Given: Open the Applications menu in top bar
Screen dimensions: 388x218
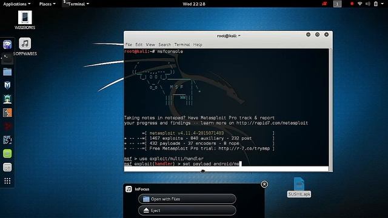Looking at the screenshot, I should click(17, 4).
